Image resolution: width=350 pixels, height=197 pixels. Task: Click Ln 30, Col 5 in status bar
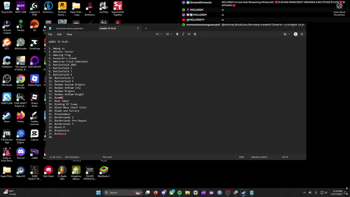pyautogui.click(x=56, y=157)
